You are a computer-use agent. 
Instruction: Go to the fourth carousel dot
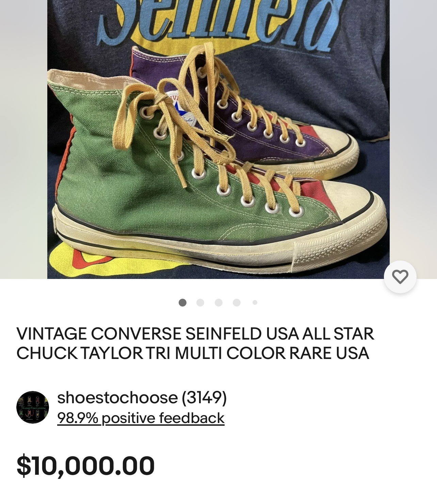point(237,302)
